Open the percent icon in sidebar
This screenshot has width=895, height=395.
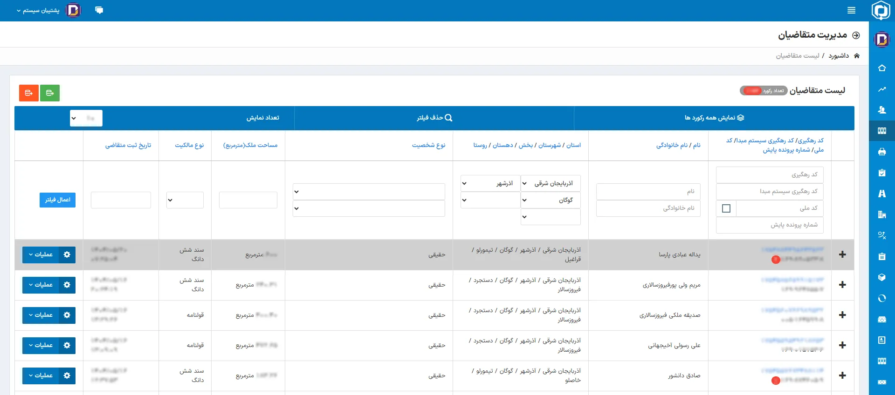(x=881, y=235)
